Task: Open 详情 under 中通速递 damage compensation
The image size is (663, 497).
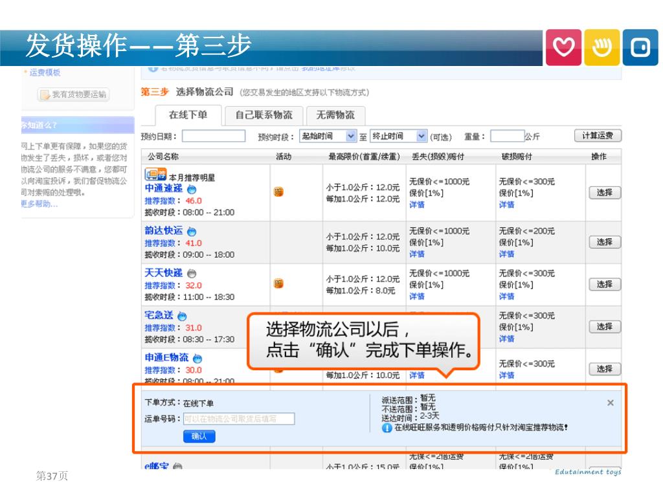Action: pyautogui.click(x=506, y=205)
